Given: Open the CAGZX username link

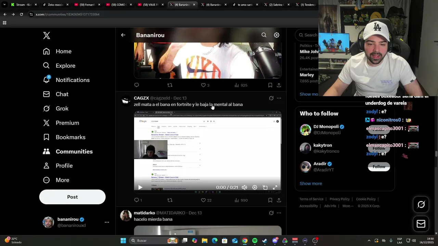Looking at the screenshot, I should tap(141, 98).
